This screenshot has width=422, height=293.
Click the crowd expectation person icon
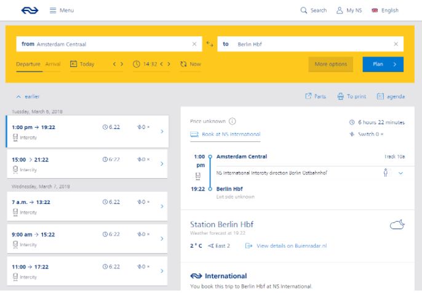pos(386,173)
